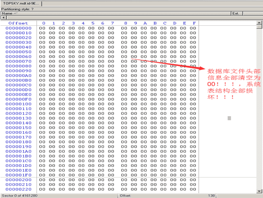Click the left scroll arrow under Name

click(3, 18)
